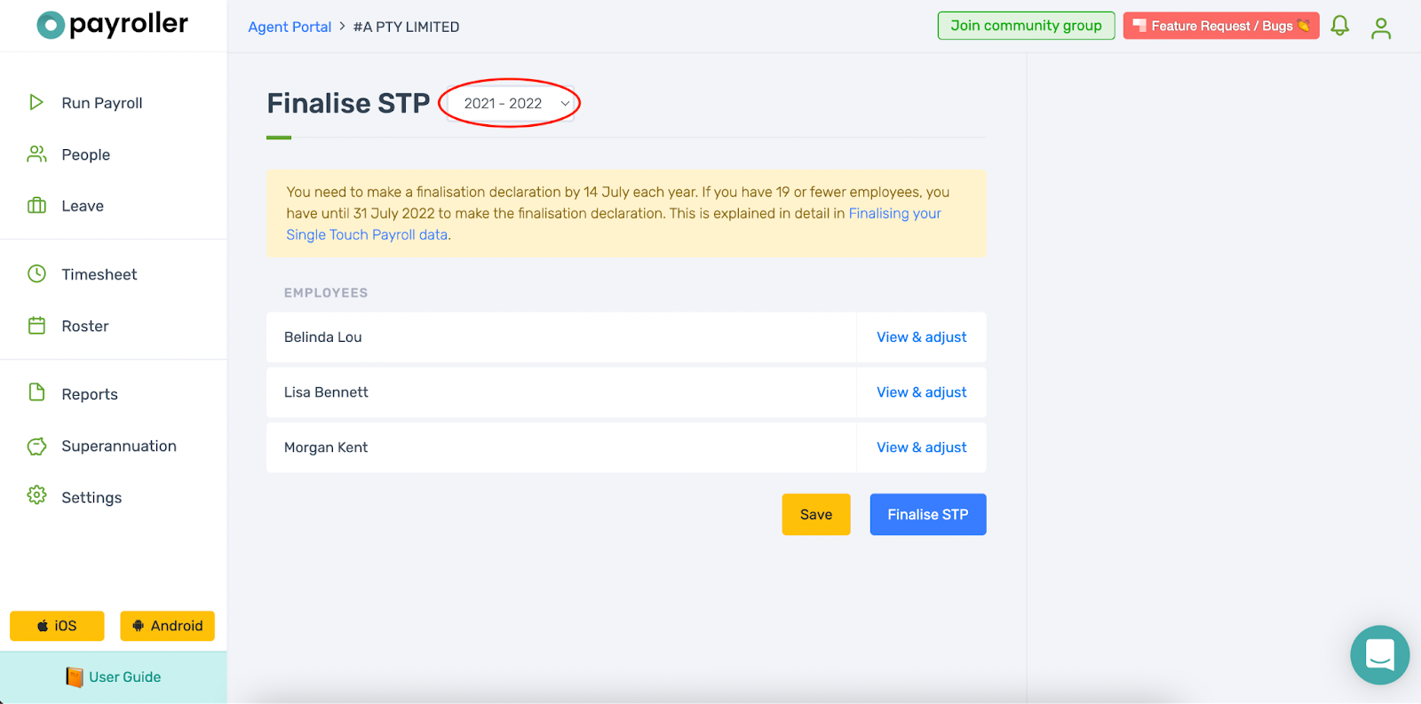
Task: Click the Lisa Bennett employee name
Action: 326,392
